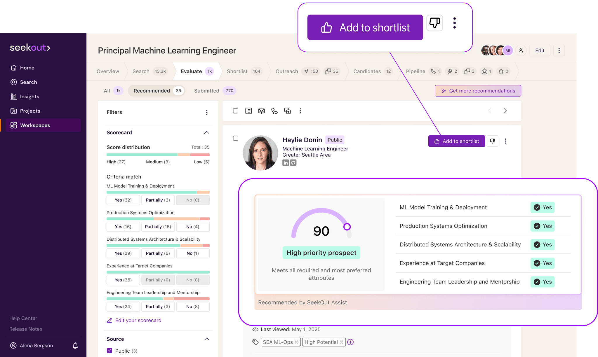Click the thumbs-down icon beside Add to shortlist
This screenshot has width=598, height=357.
tap(492, 141)
